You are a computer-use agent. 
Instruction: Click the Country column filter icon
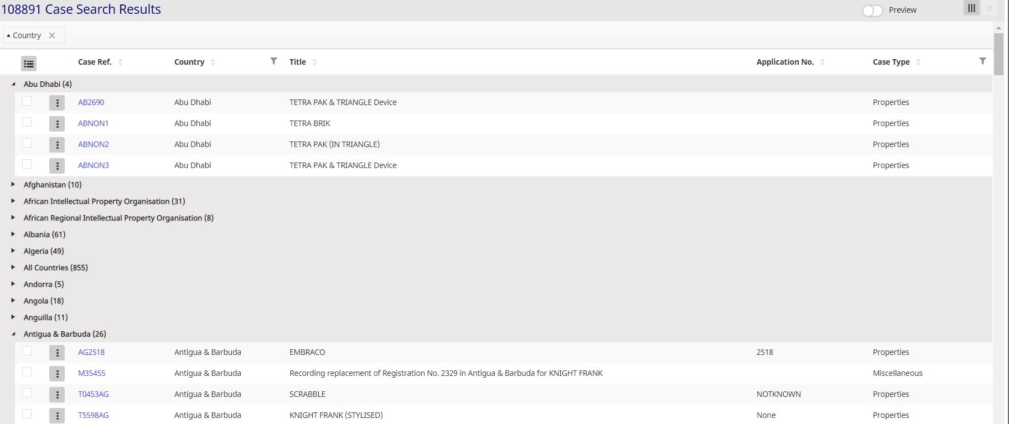273,61
